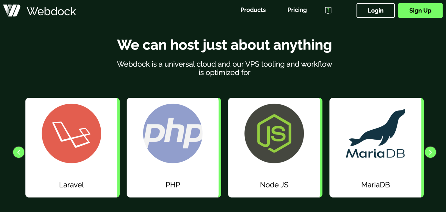Click the green Sign Up button
This screenshot has width=446, height=212.
point(420,10)
